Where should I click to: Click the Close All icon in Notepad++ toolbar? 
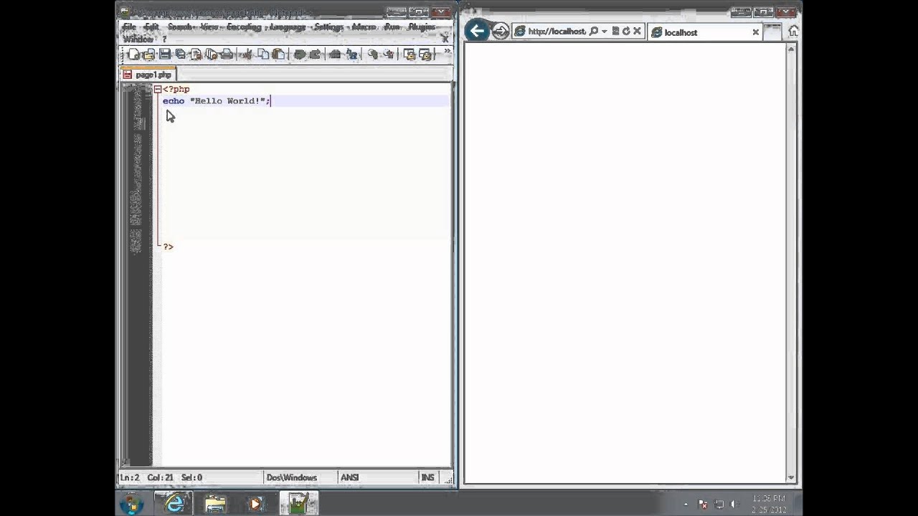click(x=212, y=54)
